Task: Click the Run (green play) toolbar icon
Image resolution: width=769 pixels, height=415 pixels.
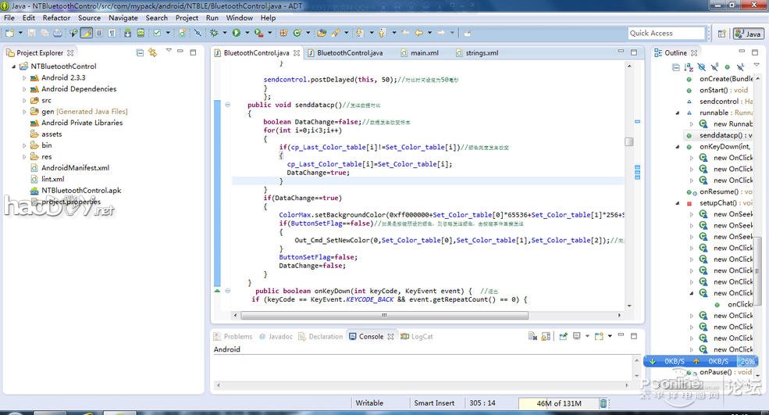Action: coord(236,33)
